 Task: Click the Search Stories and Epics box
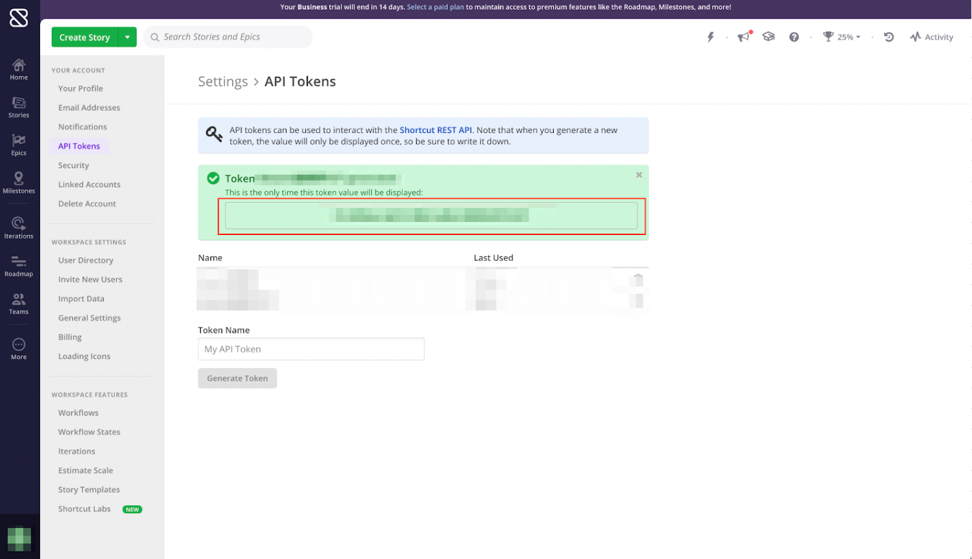click(228, 37)
